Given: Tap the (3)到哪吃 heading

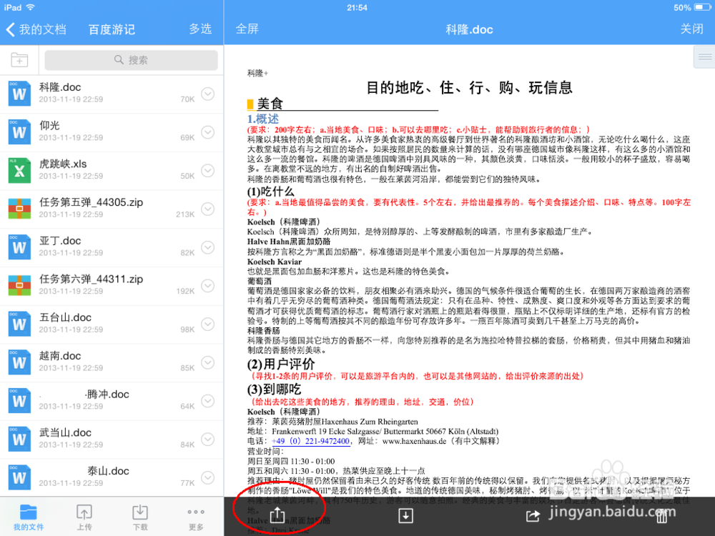Looking at the screenshot, I should 274,389.
